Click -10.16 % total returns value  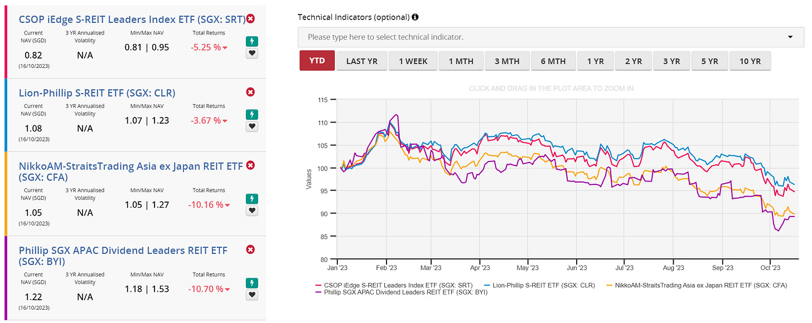pyautogui.click(x=209, y=204)
